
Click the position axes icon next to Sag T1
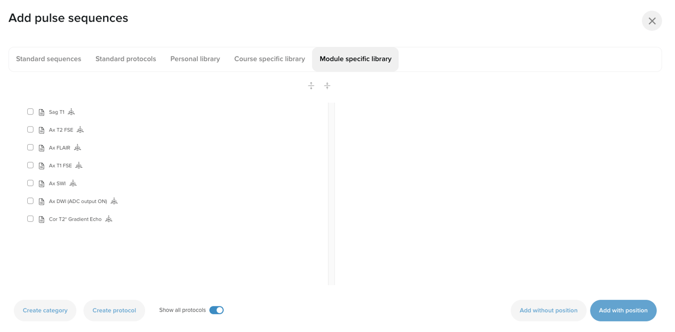point(71,112)
